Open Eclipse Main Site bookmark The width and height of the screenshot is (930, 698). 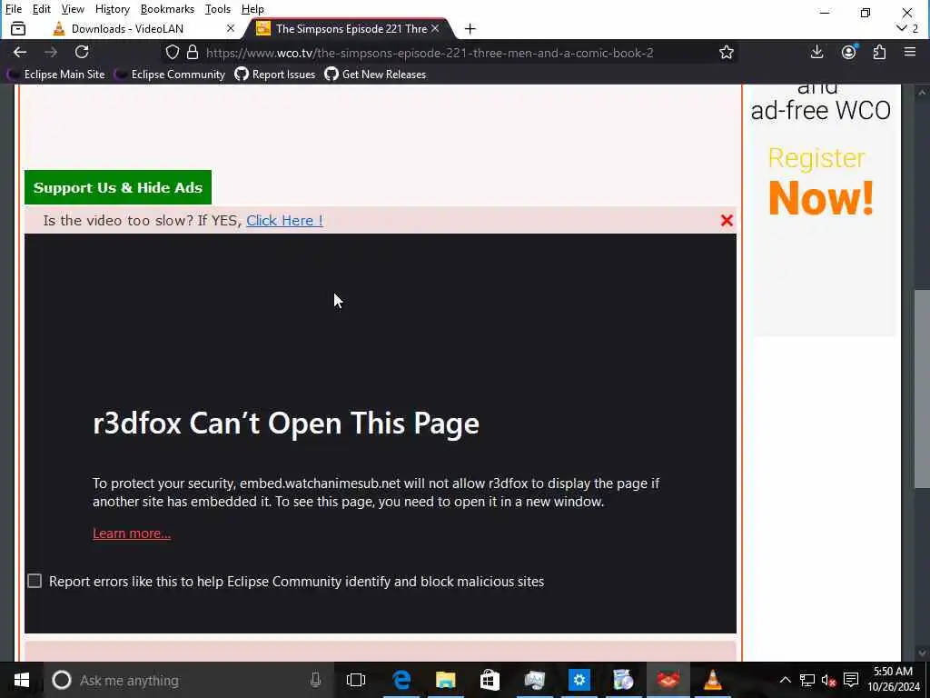pos(57,75)
